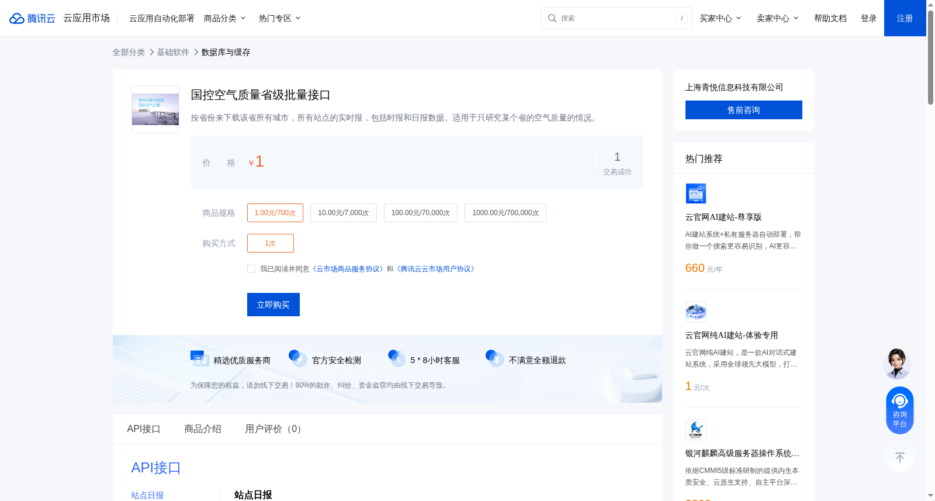Expand the 热门专区 dropdown menu
The height and width of the screenshot is (501, 935).
[x=280, y=18]
